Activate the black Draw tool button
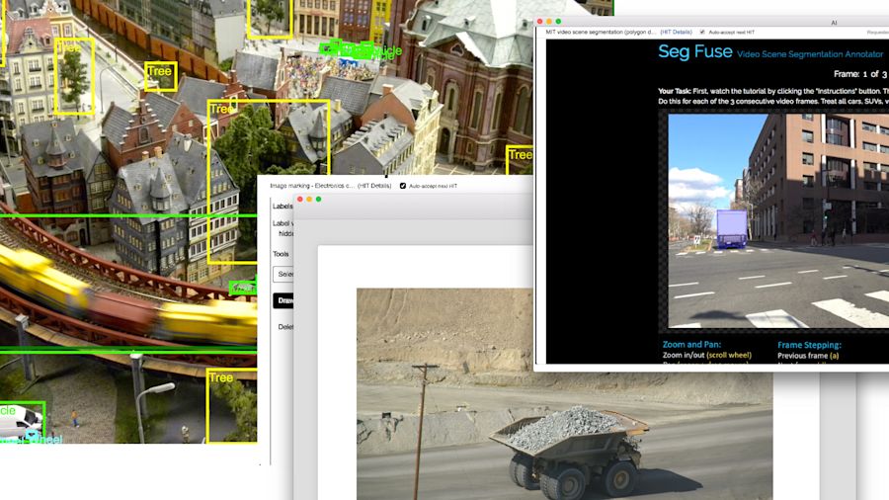The height and width of the screenshot is (500, 889). (283, 300)
